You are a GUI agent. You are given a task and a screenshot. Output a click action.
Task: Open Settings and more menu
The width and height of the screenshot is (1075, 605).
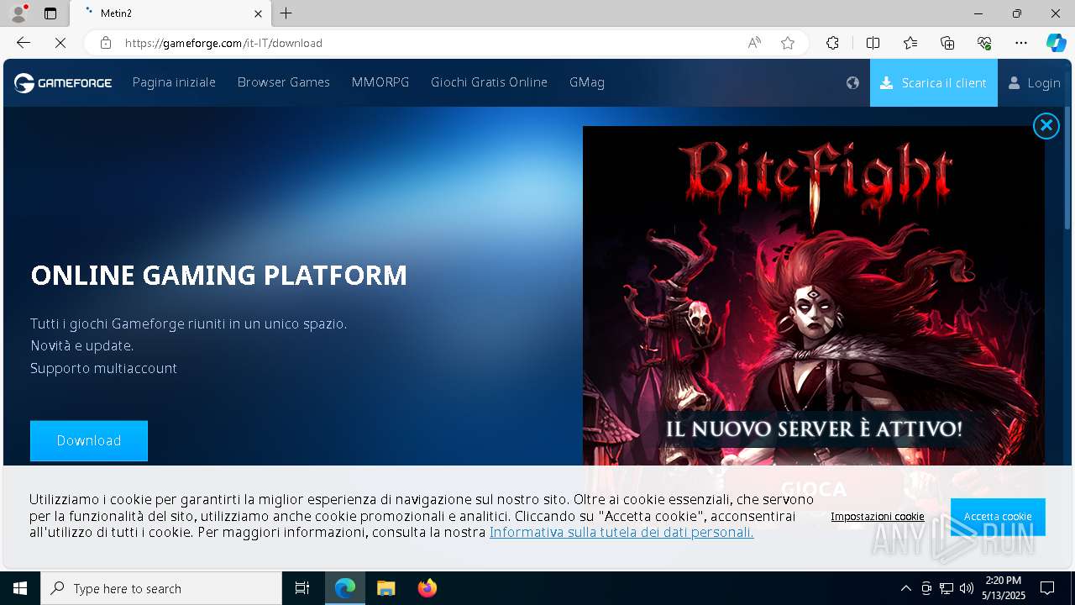pos(1021,43)
